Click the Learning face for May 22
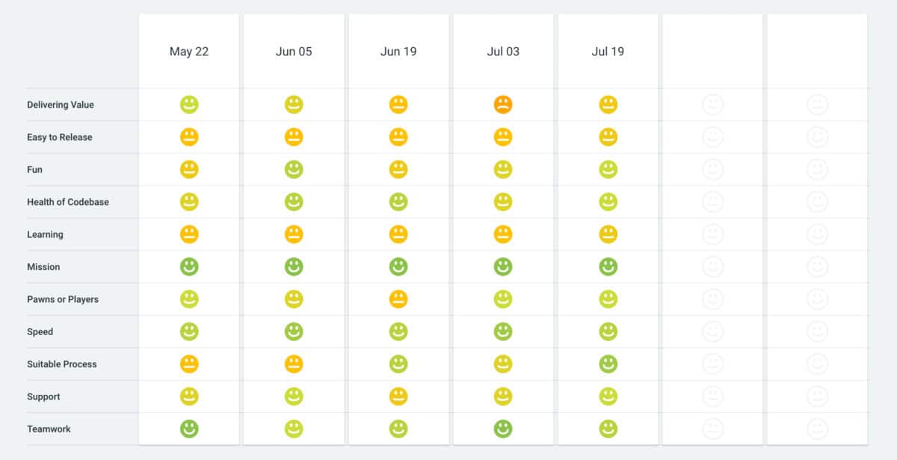The width and height of the screenshot is (897, 460). click(189, 234)
